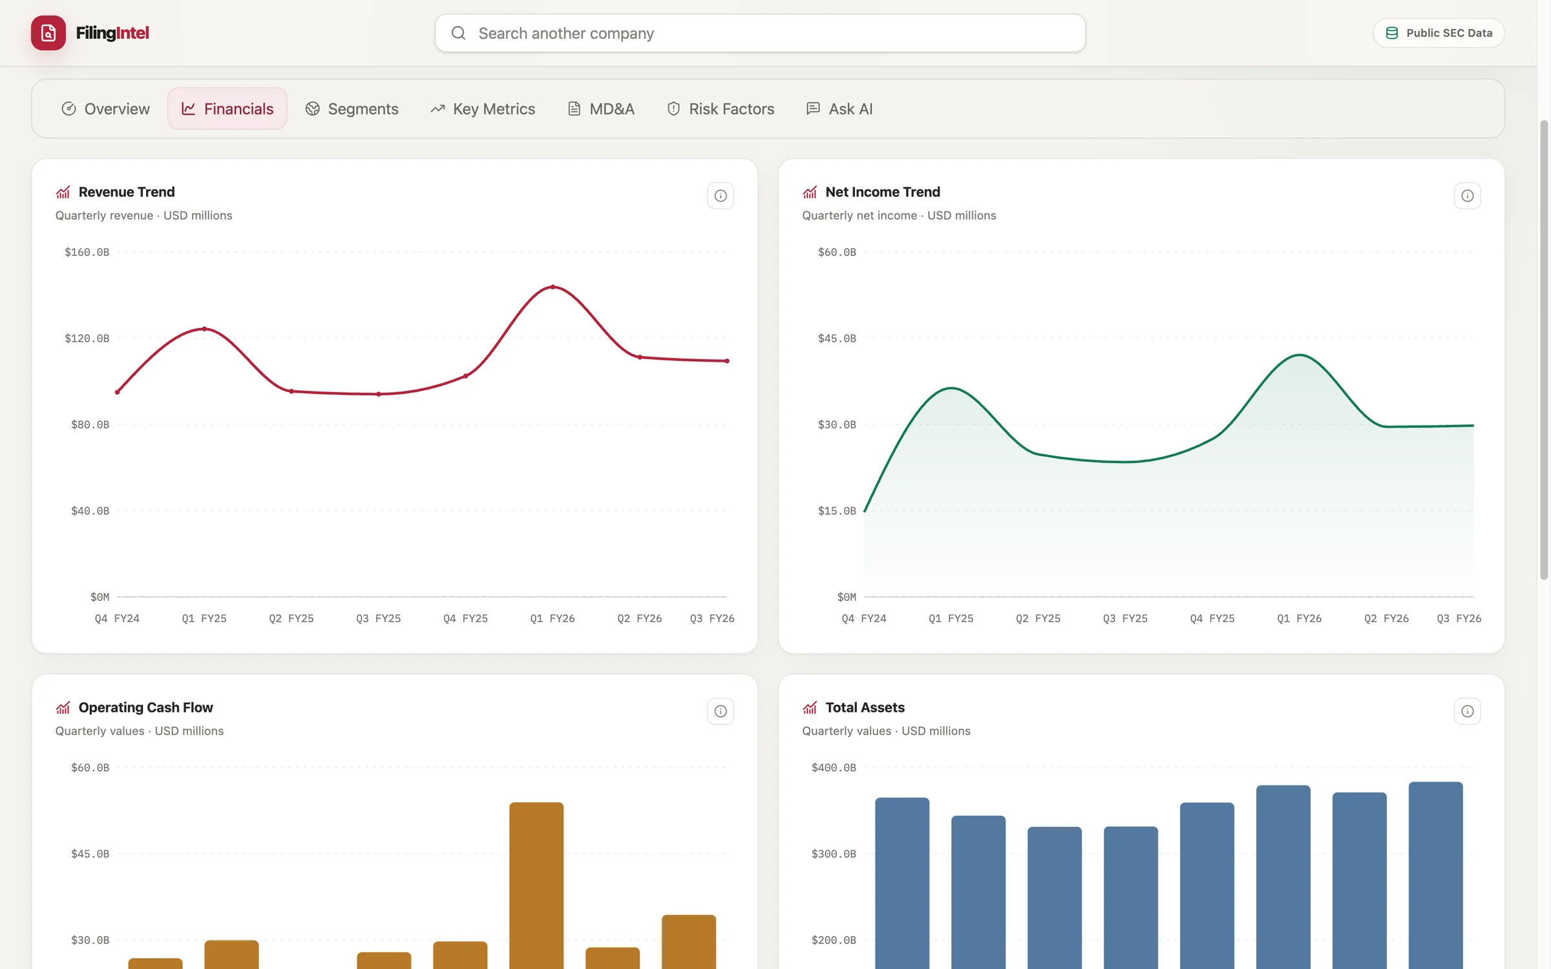Click the last Total Assets bar
1551x969 pixels.
[x=1435, y=875]
